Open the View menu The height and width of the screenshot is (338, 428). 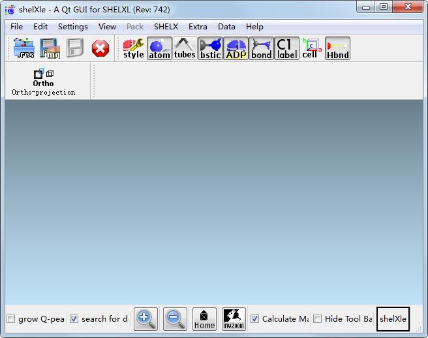[107, 27]
